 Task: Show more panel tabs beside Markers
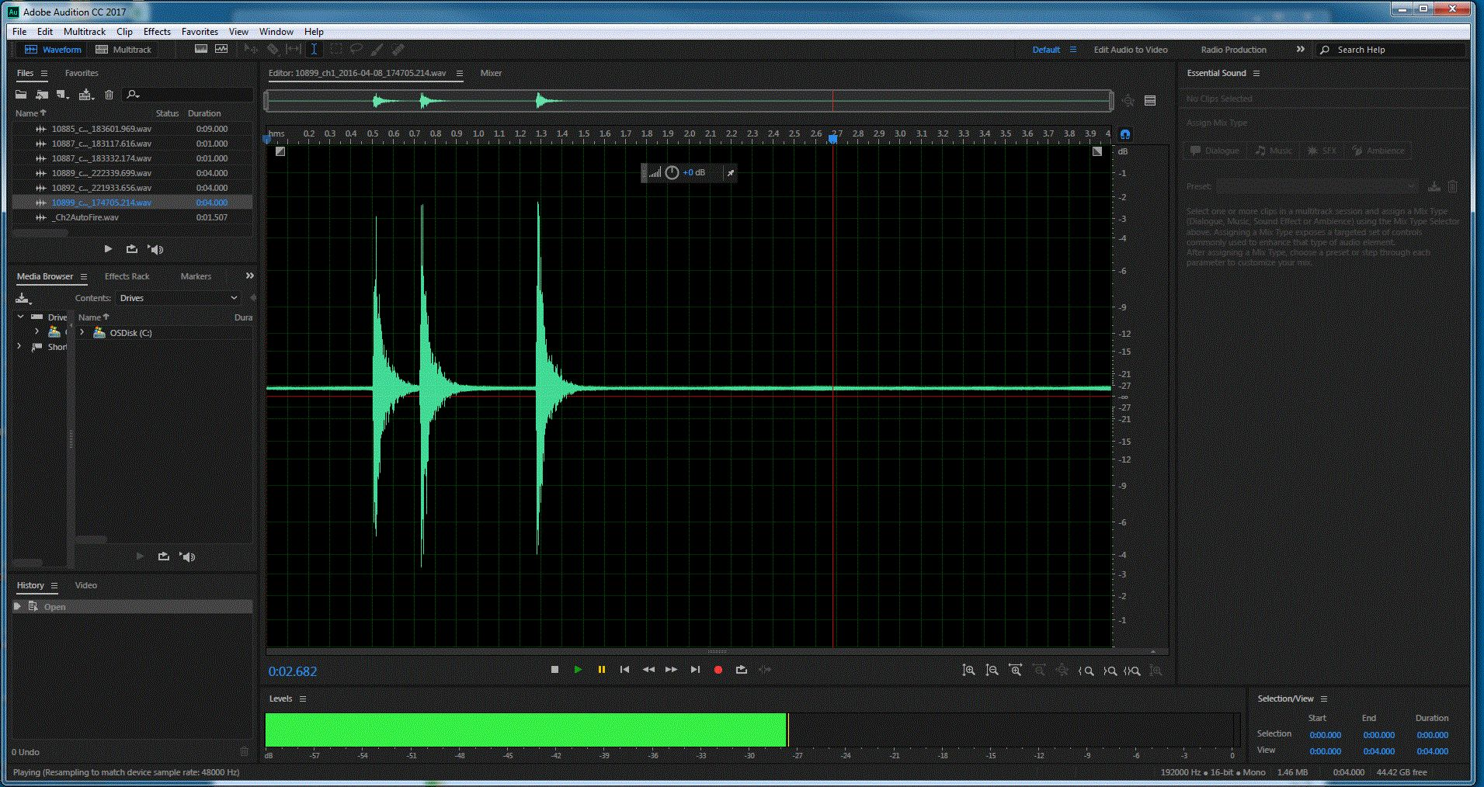click(x=249, y=276)
